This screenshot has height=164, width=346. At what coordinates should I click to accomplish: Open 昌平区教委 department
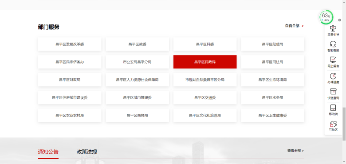point(137,44)
